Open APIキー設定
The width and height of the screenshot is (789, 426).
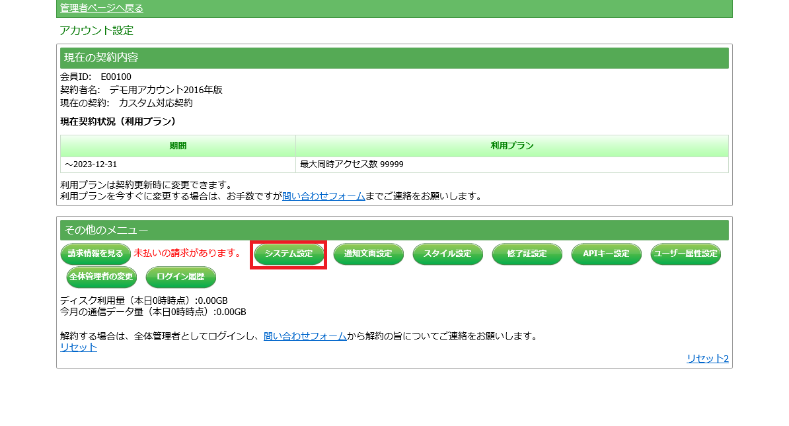click(607, 254)
